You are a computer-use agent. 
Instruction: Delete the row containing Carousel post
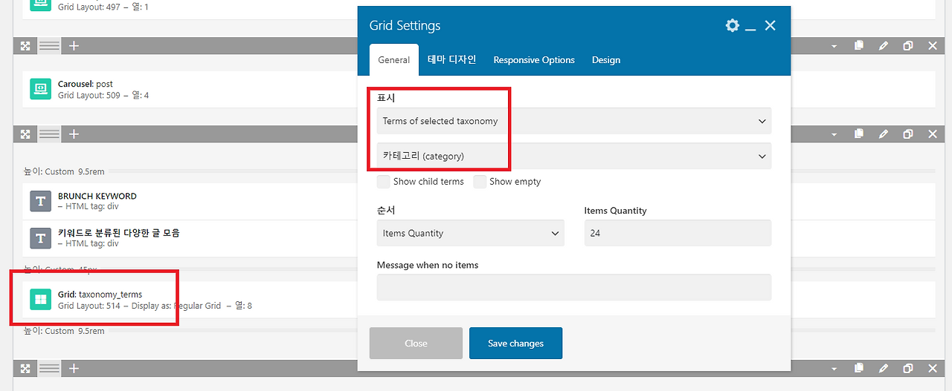[933, 46]
